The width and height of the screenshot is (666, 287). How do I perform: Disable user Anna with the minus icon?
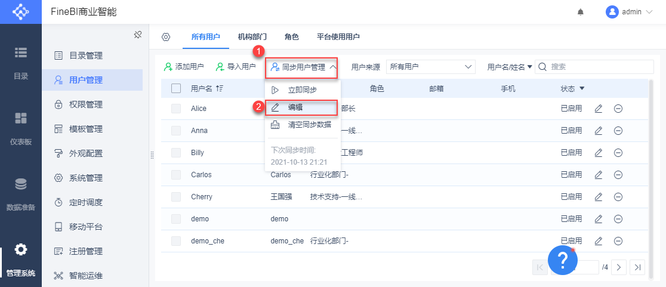point(618,131)
